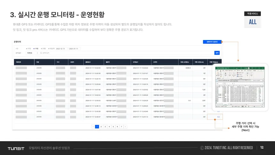Click the Excel zoom slider in status bar

pyautogui.click(x=254, y=106)
